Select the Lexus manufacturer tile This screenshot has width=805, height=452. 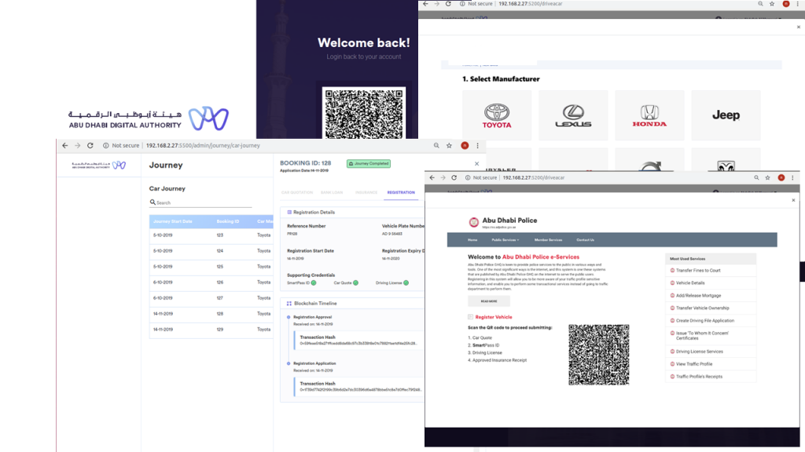pyautogui.click(x=573, y=115)
